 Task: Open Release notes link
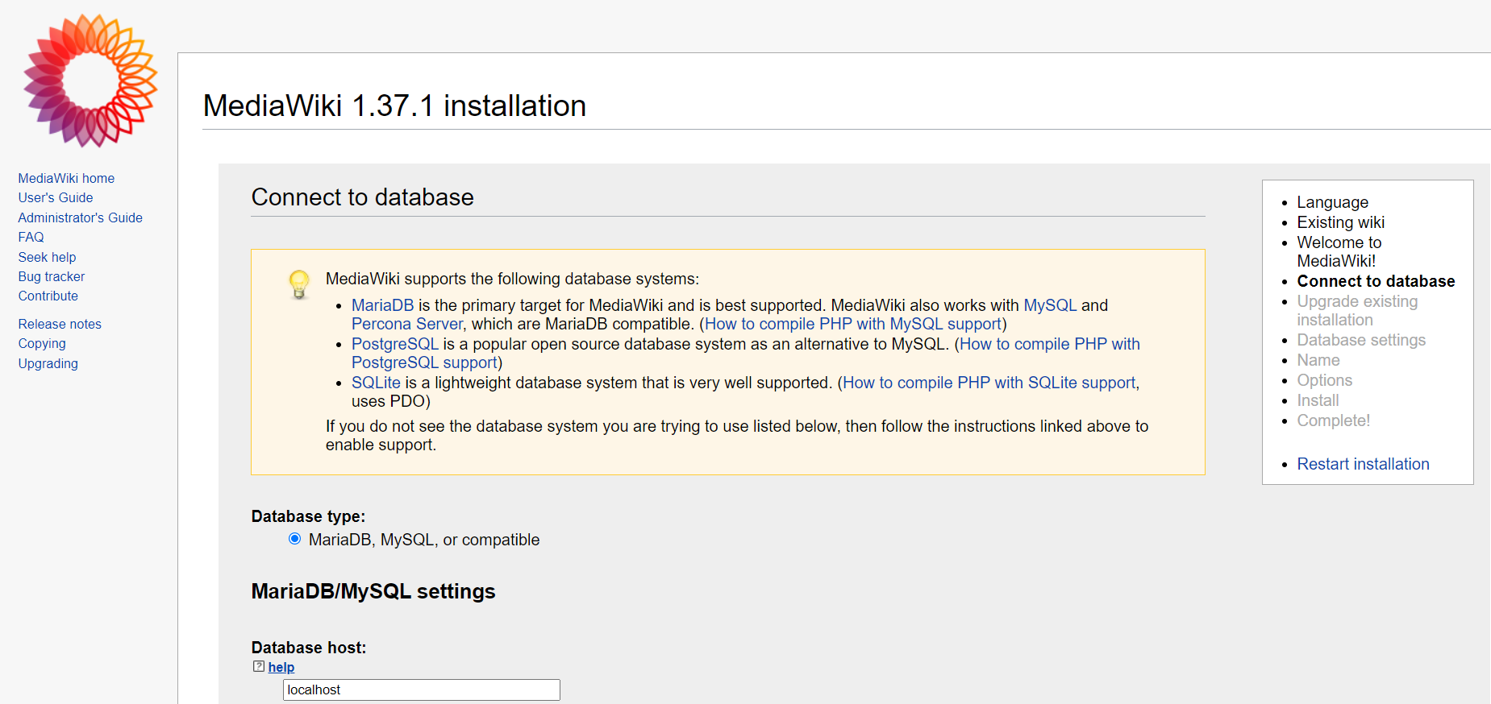click(x=60, y=324)
